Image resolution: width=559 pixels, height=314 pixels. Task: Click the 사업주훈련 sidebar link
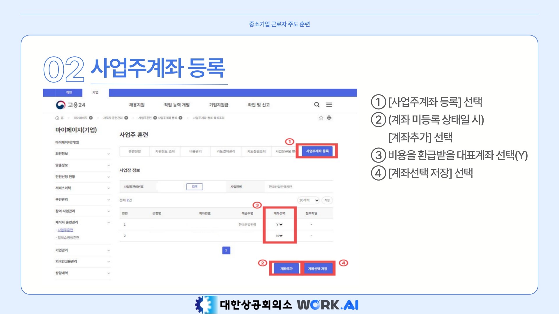(x=65, y=230)
